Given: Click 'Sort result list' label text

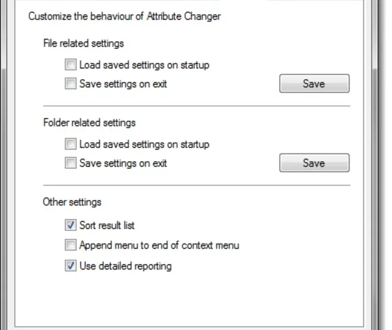Looking at the screenshot, I should point(107,226).
